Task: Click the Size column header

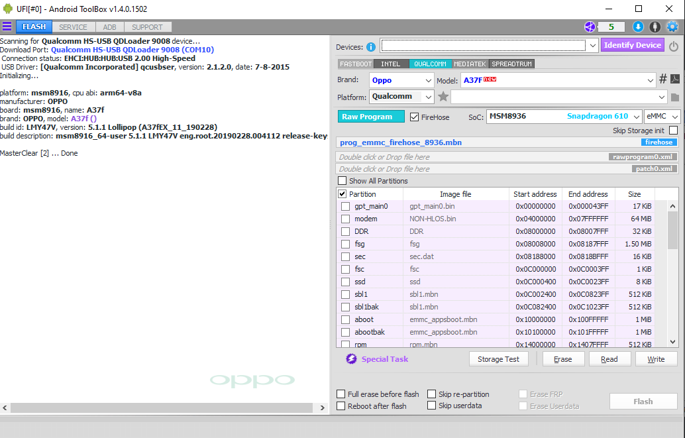Action: 635,194
